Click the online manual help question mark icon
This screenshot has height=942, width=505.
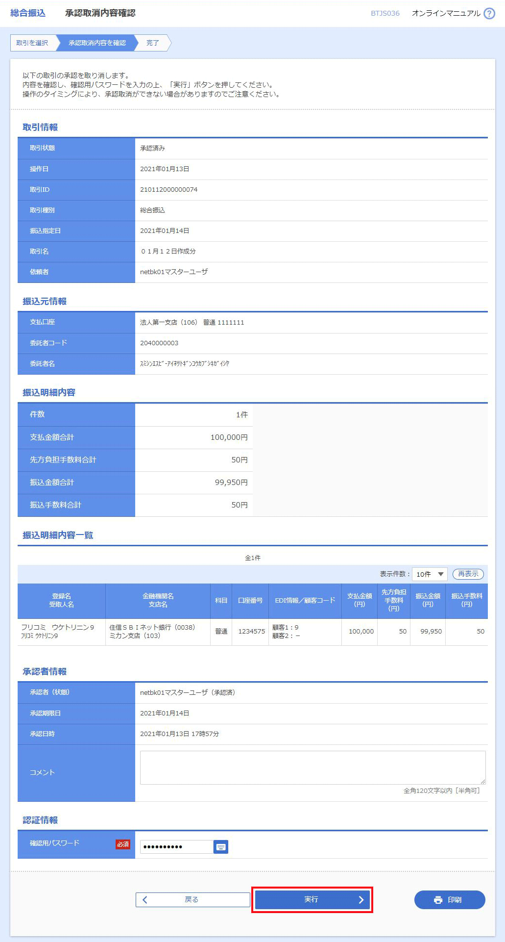pos(489,14)
